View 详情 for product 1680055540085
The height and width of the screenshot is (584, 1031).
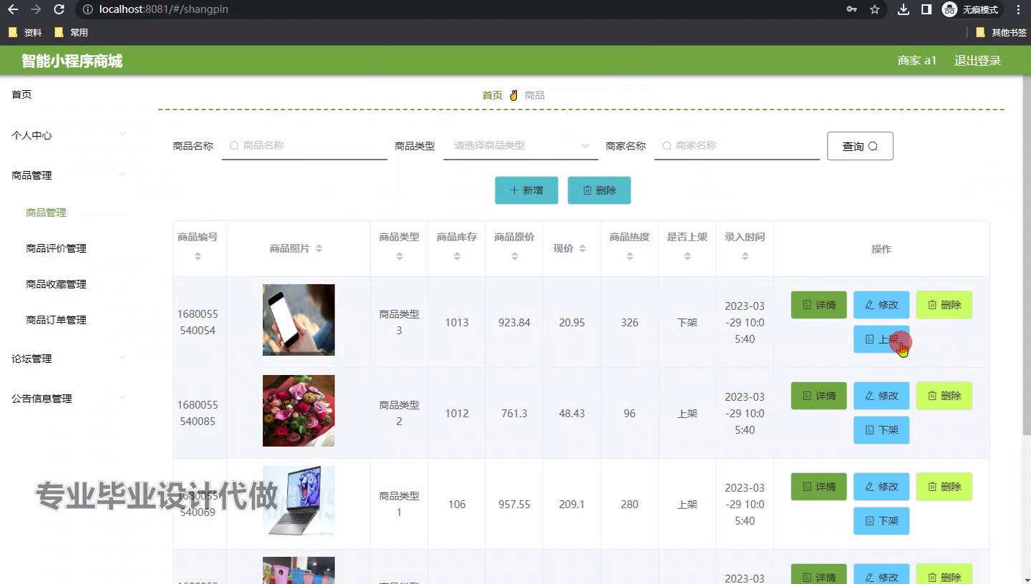click(x=819, y=396)
